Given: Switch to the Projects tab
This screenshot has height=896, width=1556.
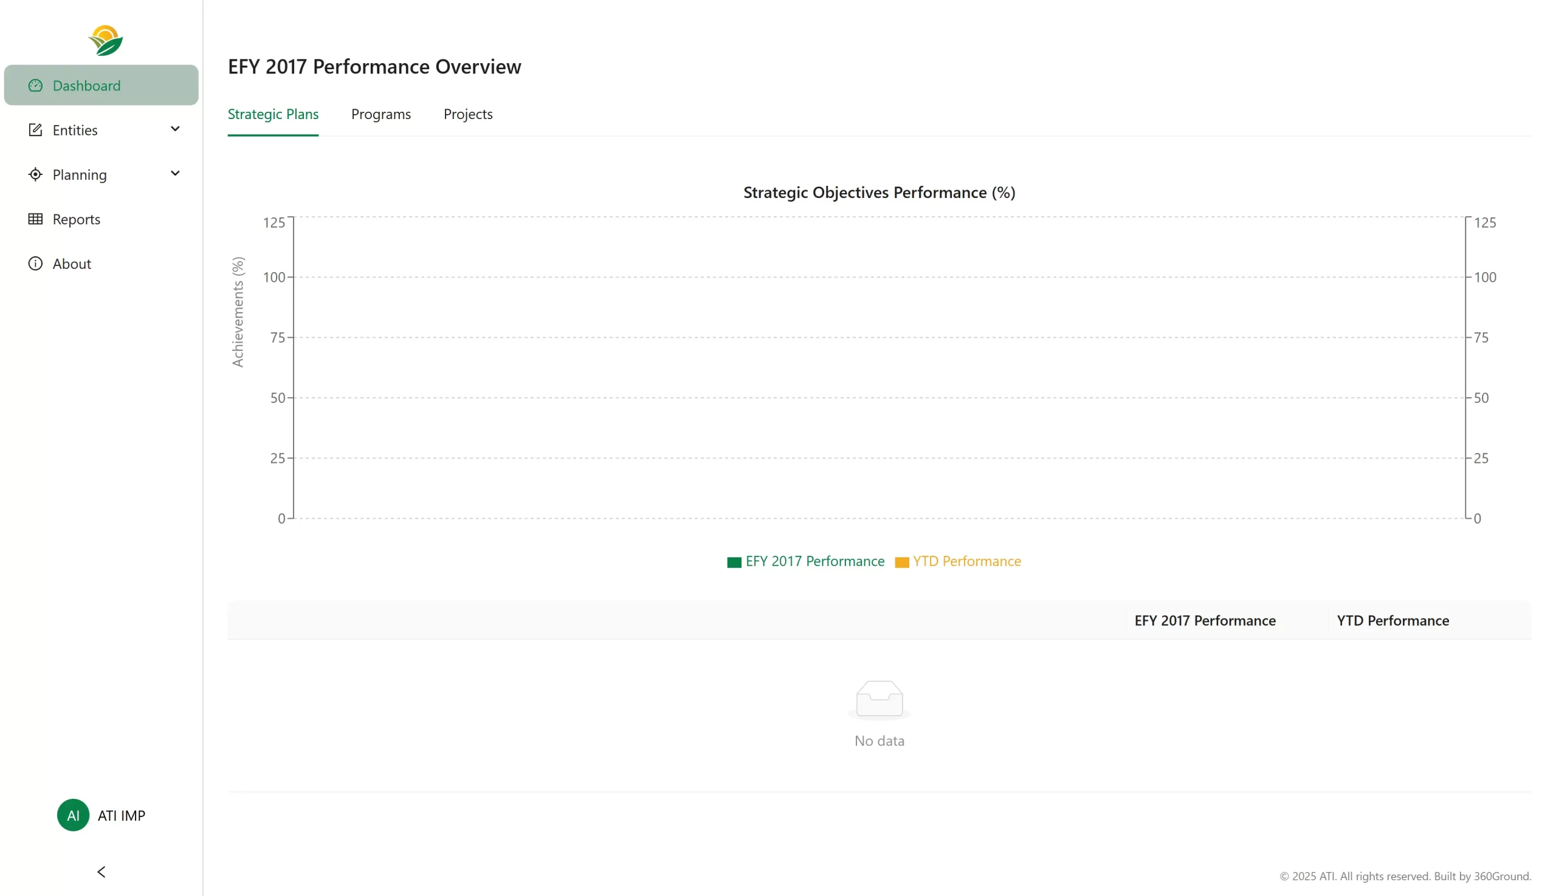Looking at the screenshot, I should [467, 114].
